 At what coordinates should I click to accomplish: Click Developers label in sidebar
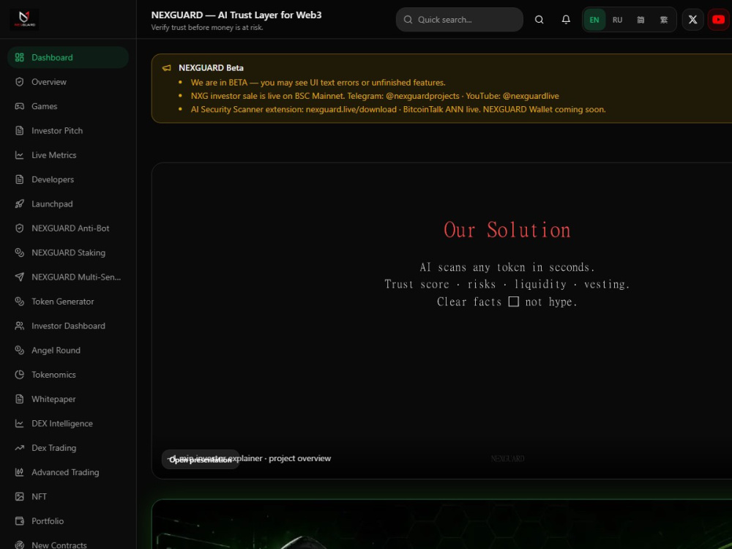pyautogui.click(x=53, y=179)
